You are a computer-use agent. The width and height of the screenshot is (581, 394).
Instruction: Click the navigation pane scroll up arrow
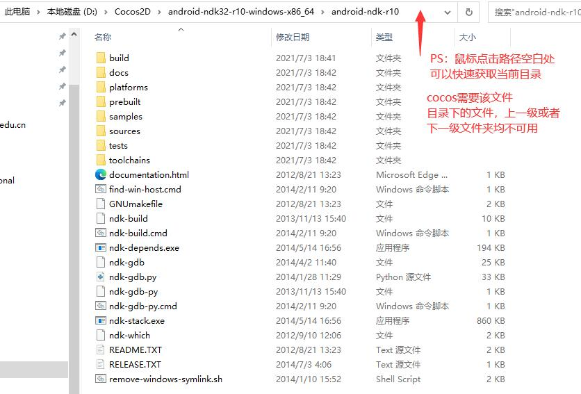click(x=74, y=35)
